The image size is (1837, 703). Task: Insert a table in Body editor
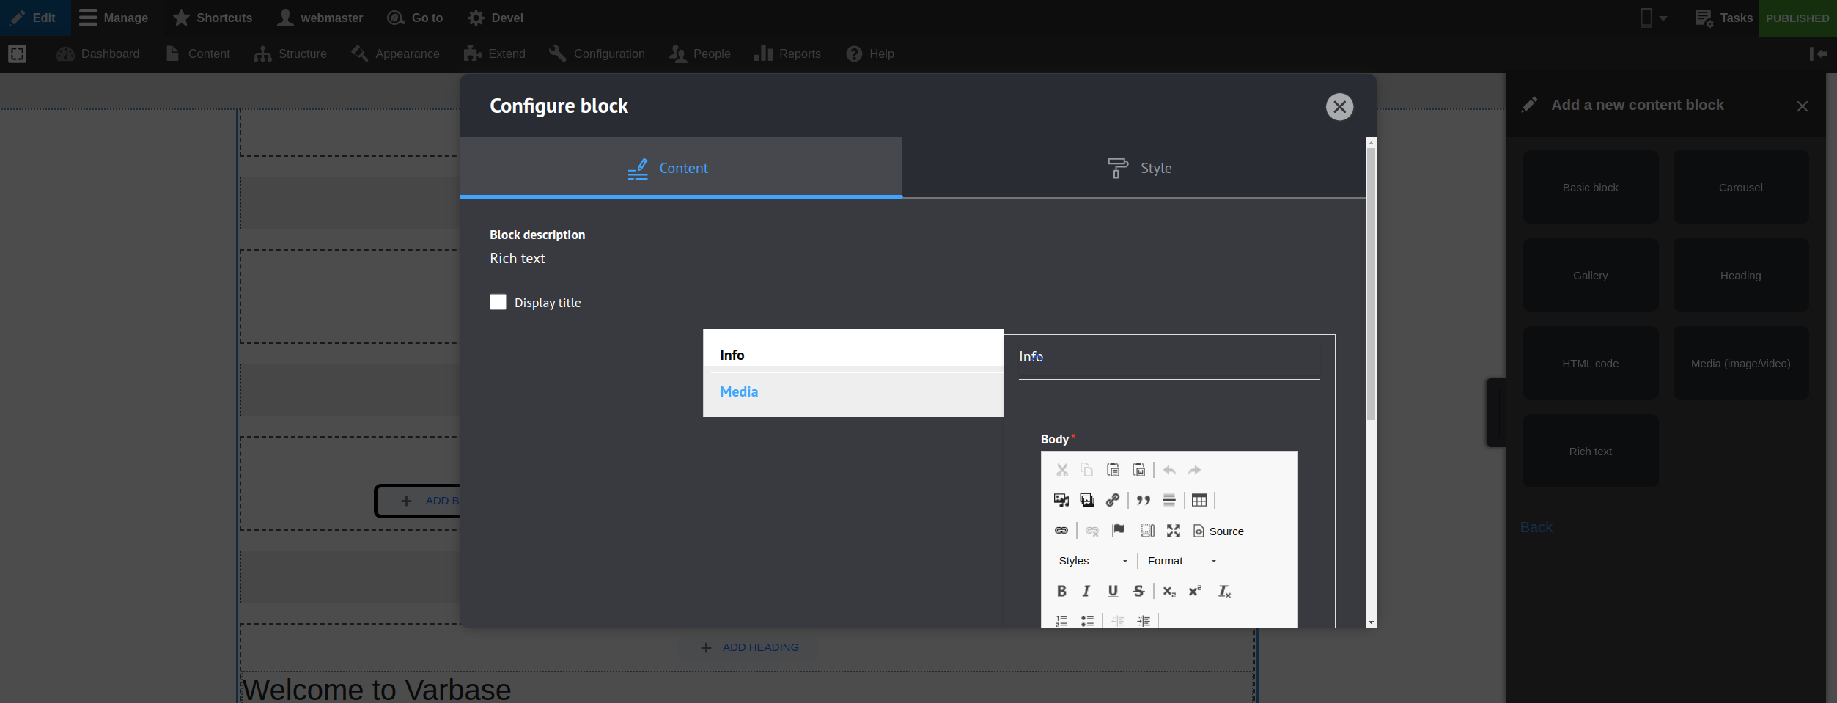pyautogui.click(x=1199, y=501)
